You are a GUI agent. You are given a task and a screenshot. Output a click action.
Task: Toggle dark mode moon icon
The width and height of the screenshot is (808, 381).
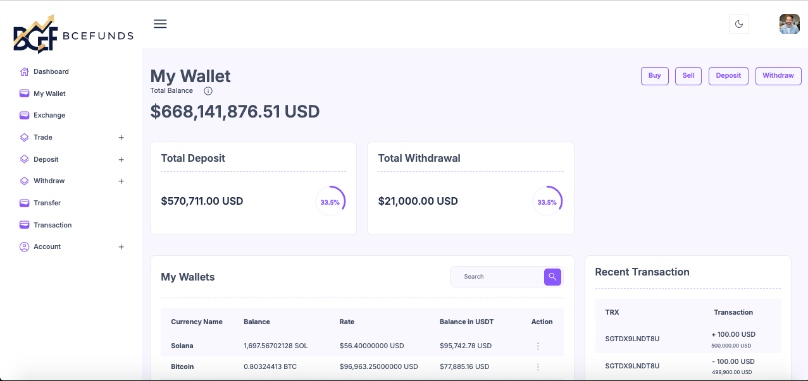tap(739, 24)
